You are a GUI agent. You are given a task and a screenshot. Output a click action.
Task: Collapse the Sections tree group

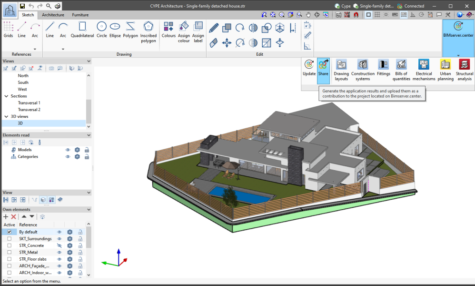[x=6, y=96]
